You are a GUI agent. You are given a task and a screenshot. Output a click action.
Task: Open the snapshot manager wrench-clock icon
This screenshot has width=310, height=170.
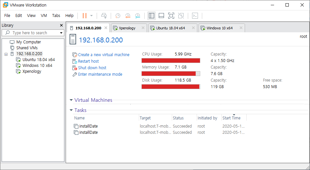tap(138, 16)
